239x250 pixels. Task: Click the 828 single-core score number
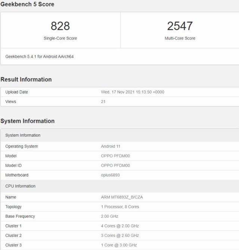click(60, 26)
